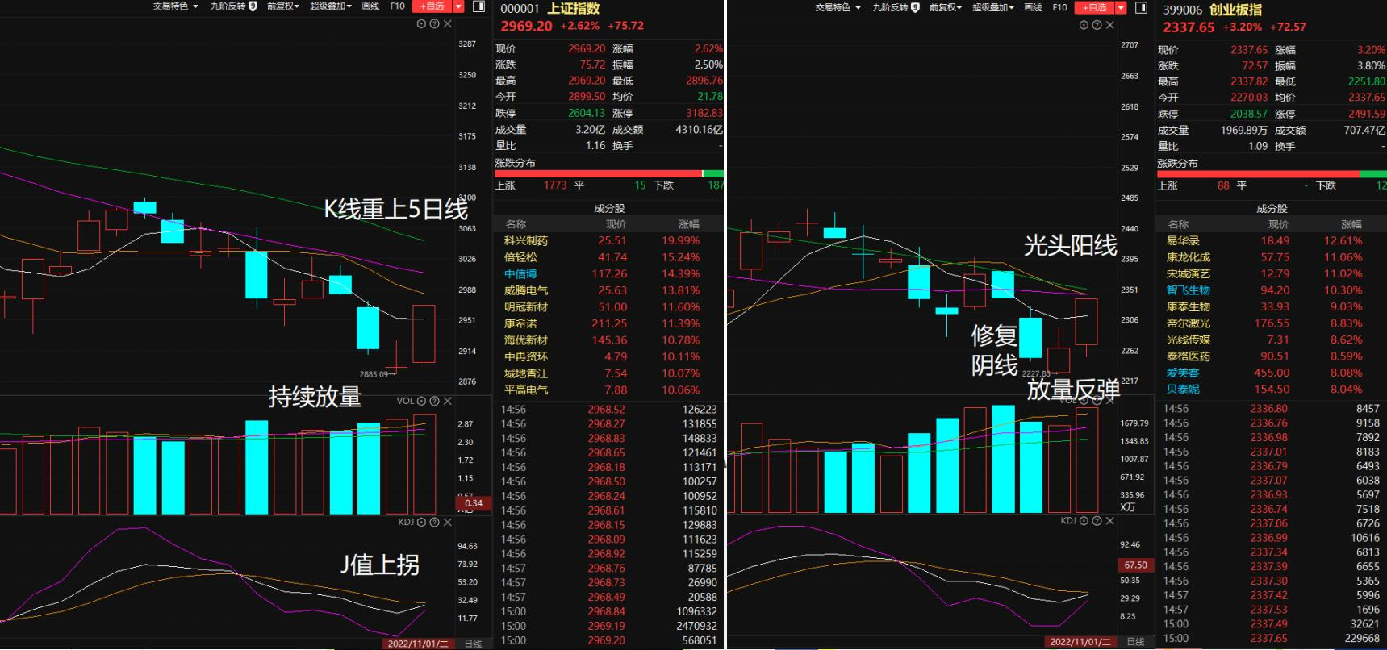Screen dimensions: 1387x650
Task: Close main chart indicator in ChiNext panel
Action: tap(1110, 25)
